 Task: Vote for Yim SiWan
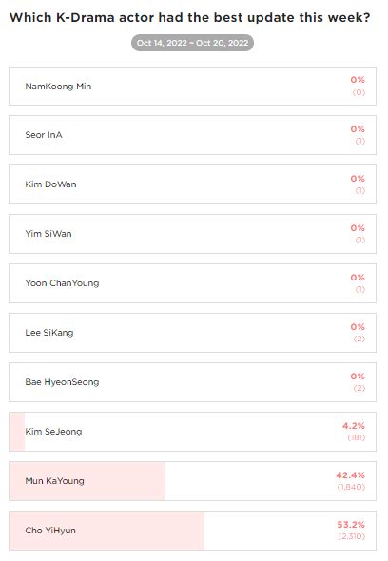coord(192,234)
